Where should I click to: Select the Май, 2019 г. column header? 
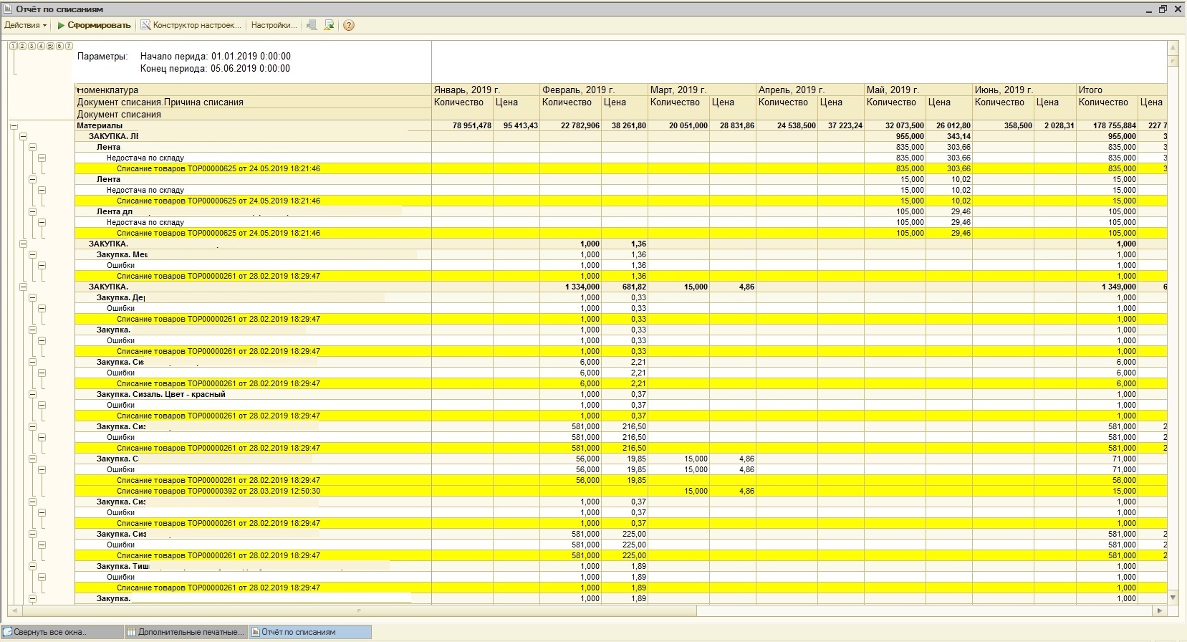click(x=918, y=90)
